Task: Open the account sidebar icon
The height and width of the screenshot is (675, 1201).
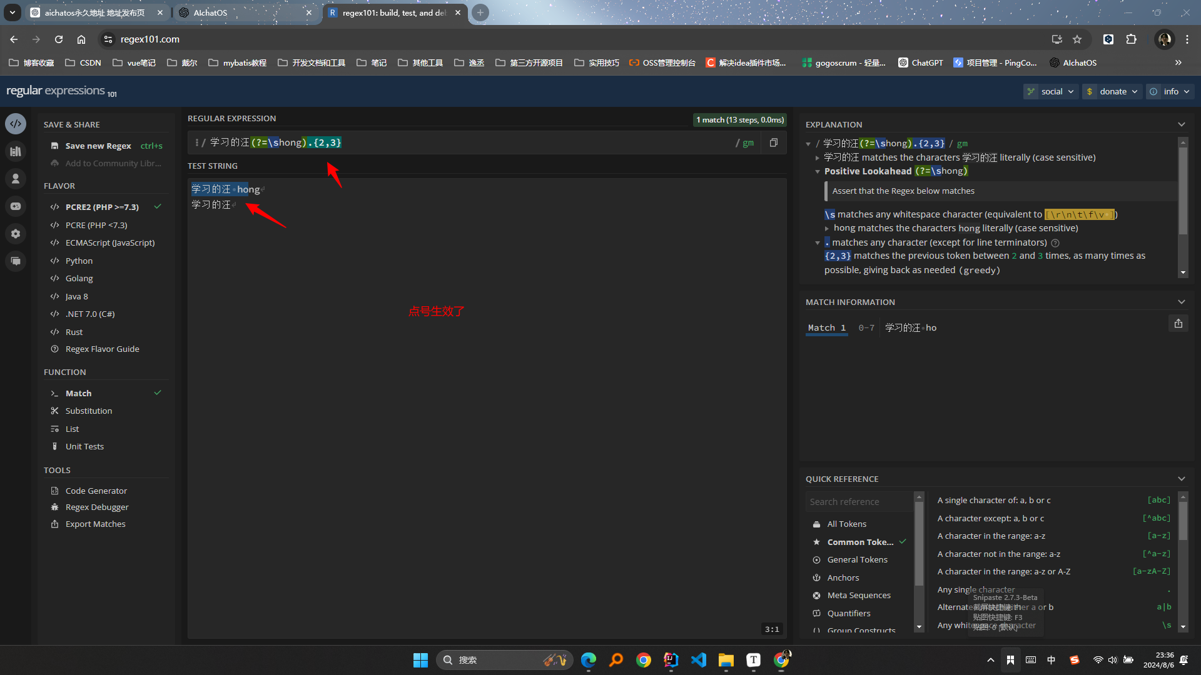Action: 16,179
